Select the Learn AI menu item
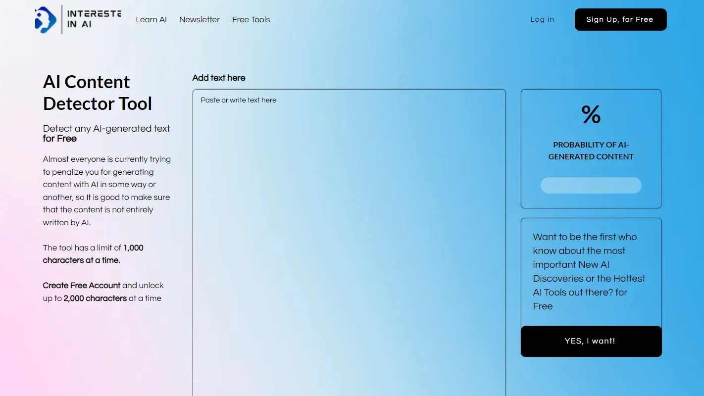Screen dimensions: 704x396 [151, 19]
